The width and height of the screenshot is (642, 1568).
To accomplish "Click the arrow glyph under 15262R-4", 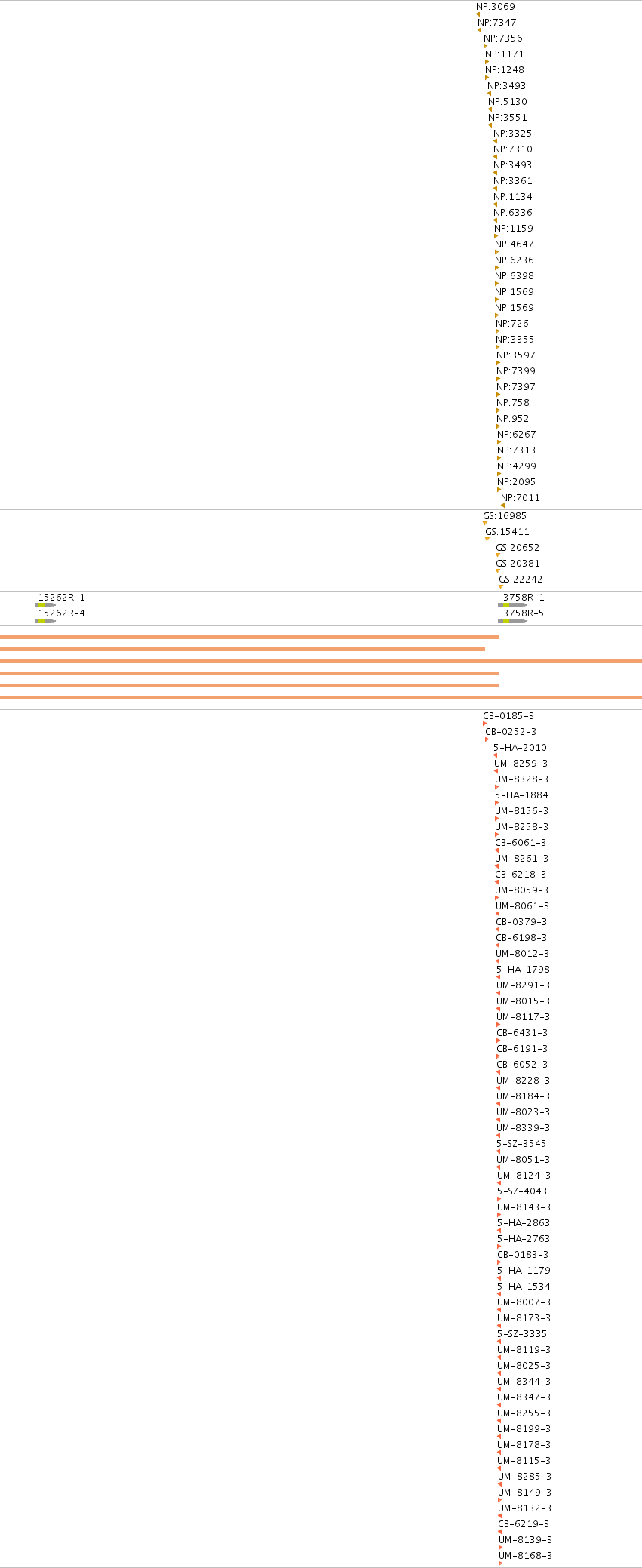I will 45,621.
